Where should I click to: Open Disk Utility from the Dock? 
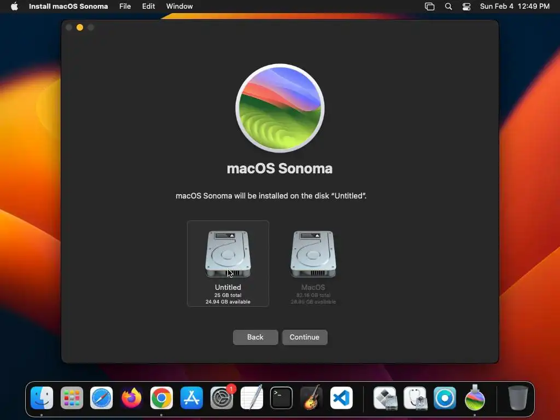point(415,398)
